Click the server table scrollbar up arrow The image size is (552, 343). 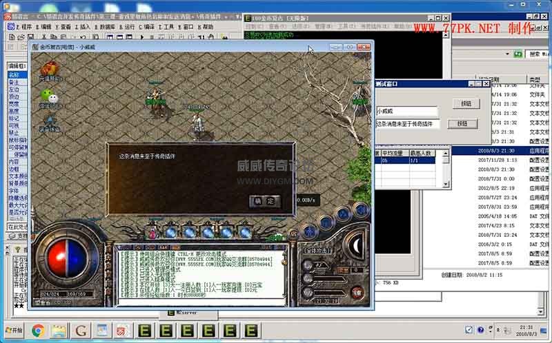pyautogui.click(x=446, y=153)
